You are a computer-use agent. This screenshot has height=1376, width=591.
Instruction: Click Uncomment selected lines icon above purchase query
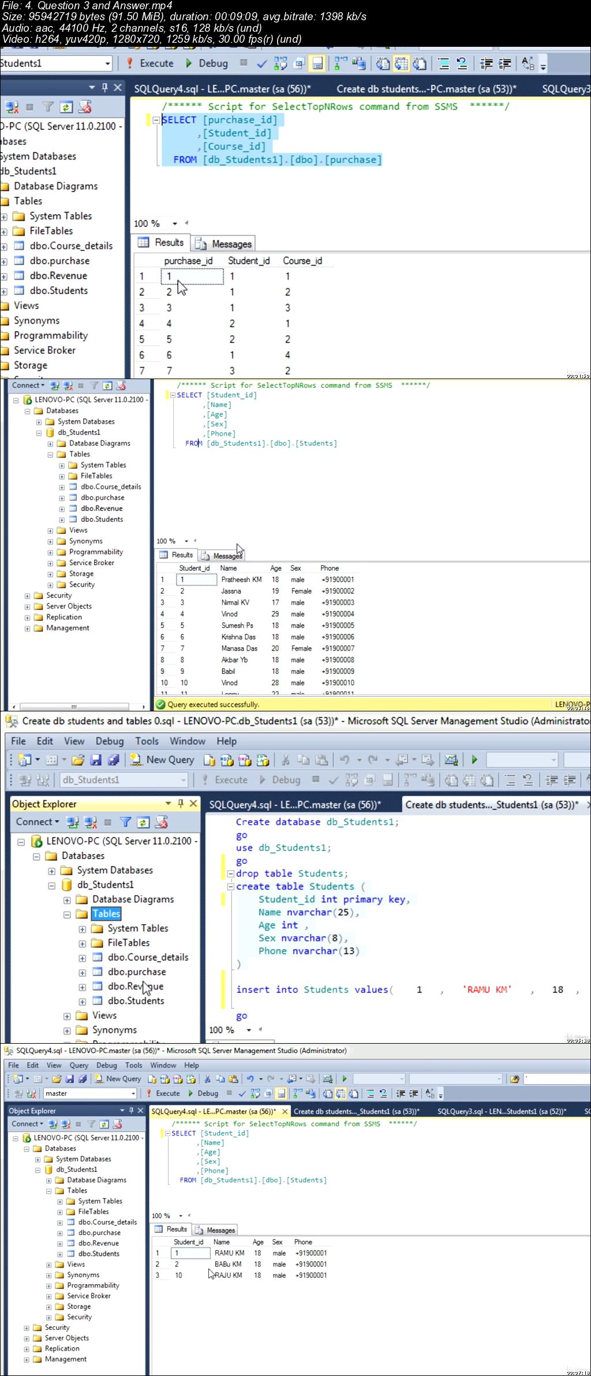click(462, 64)
